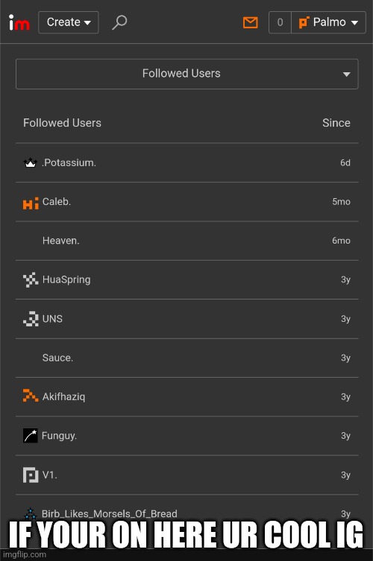
Task: Click the square avatar beside V1.
Action: [x=31, y=475]
